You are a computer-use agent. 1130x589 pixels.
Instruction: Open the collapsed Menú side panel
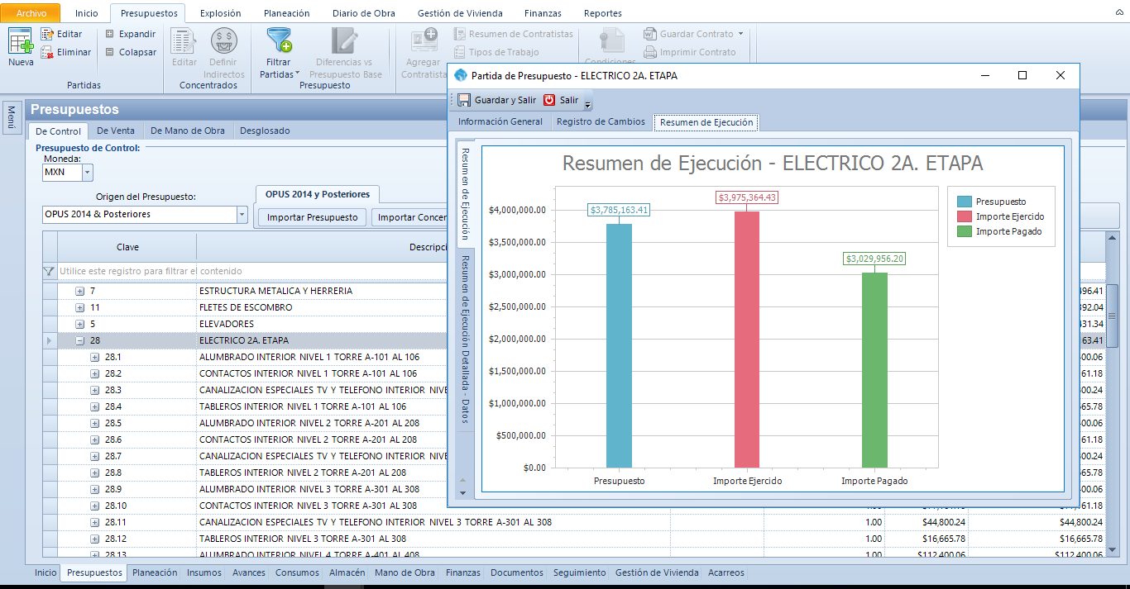click(x=12, y=116)
